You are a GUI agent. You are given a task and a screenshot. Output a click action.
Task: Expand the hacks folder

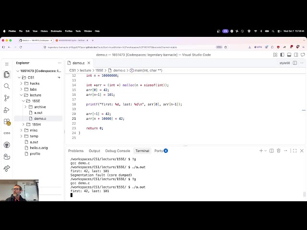coord(21,83)
